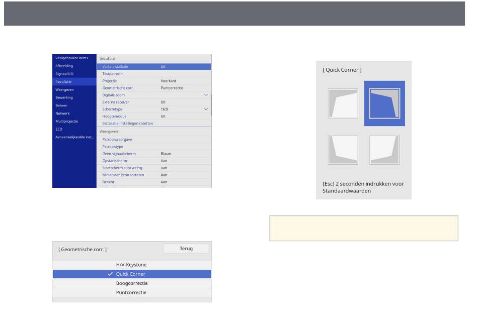Click the Terug button

click(x=186, y=249)
